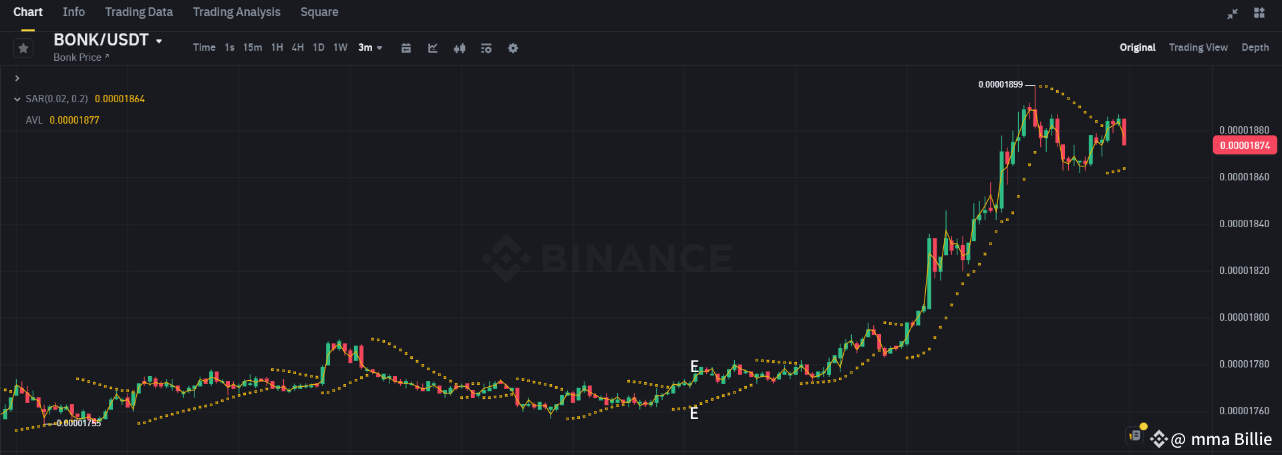This screenshot has width=1282, height=455.
Task: Open the Square menu item
Action: tap(319, 11)
